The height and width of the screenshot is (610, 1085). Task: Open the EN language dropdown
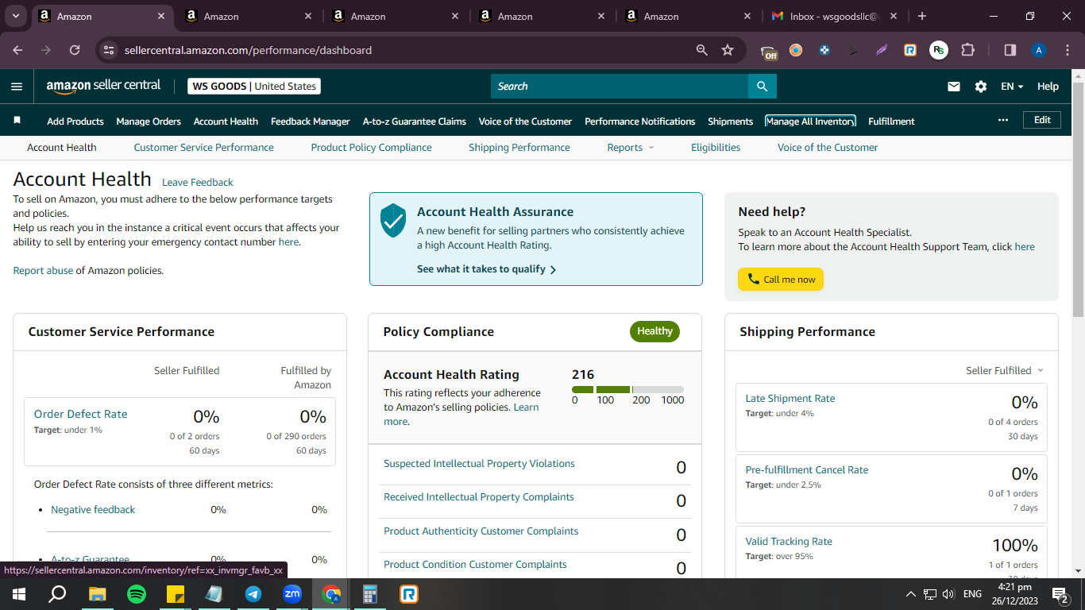1012,87
